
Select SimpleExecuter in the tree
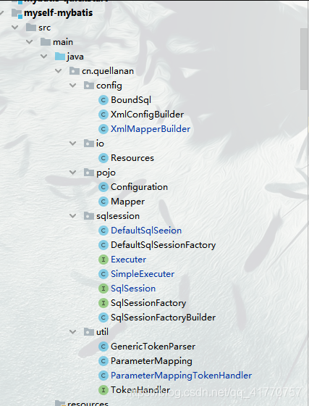click(143, 274)
